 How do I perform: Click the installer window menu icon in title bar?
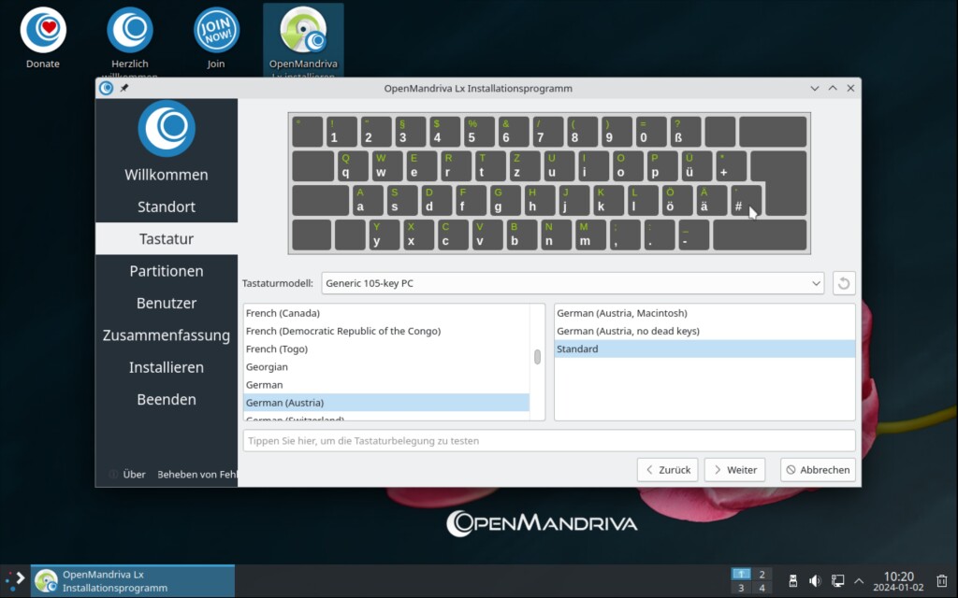pos(107,88)
